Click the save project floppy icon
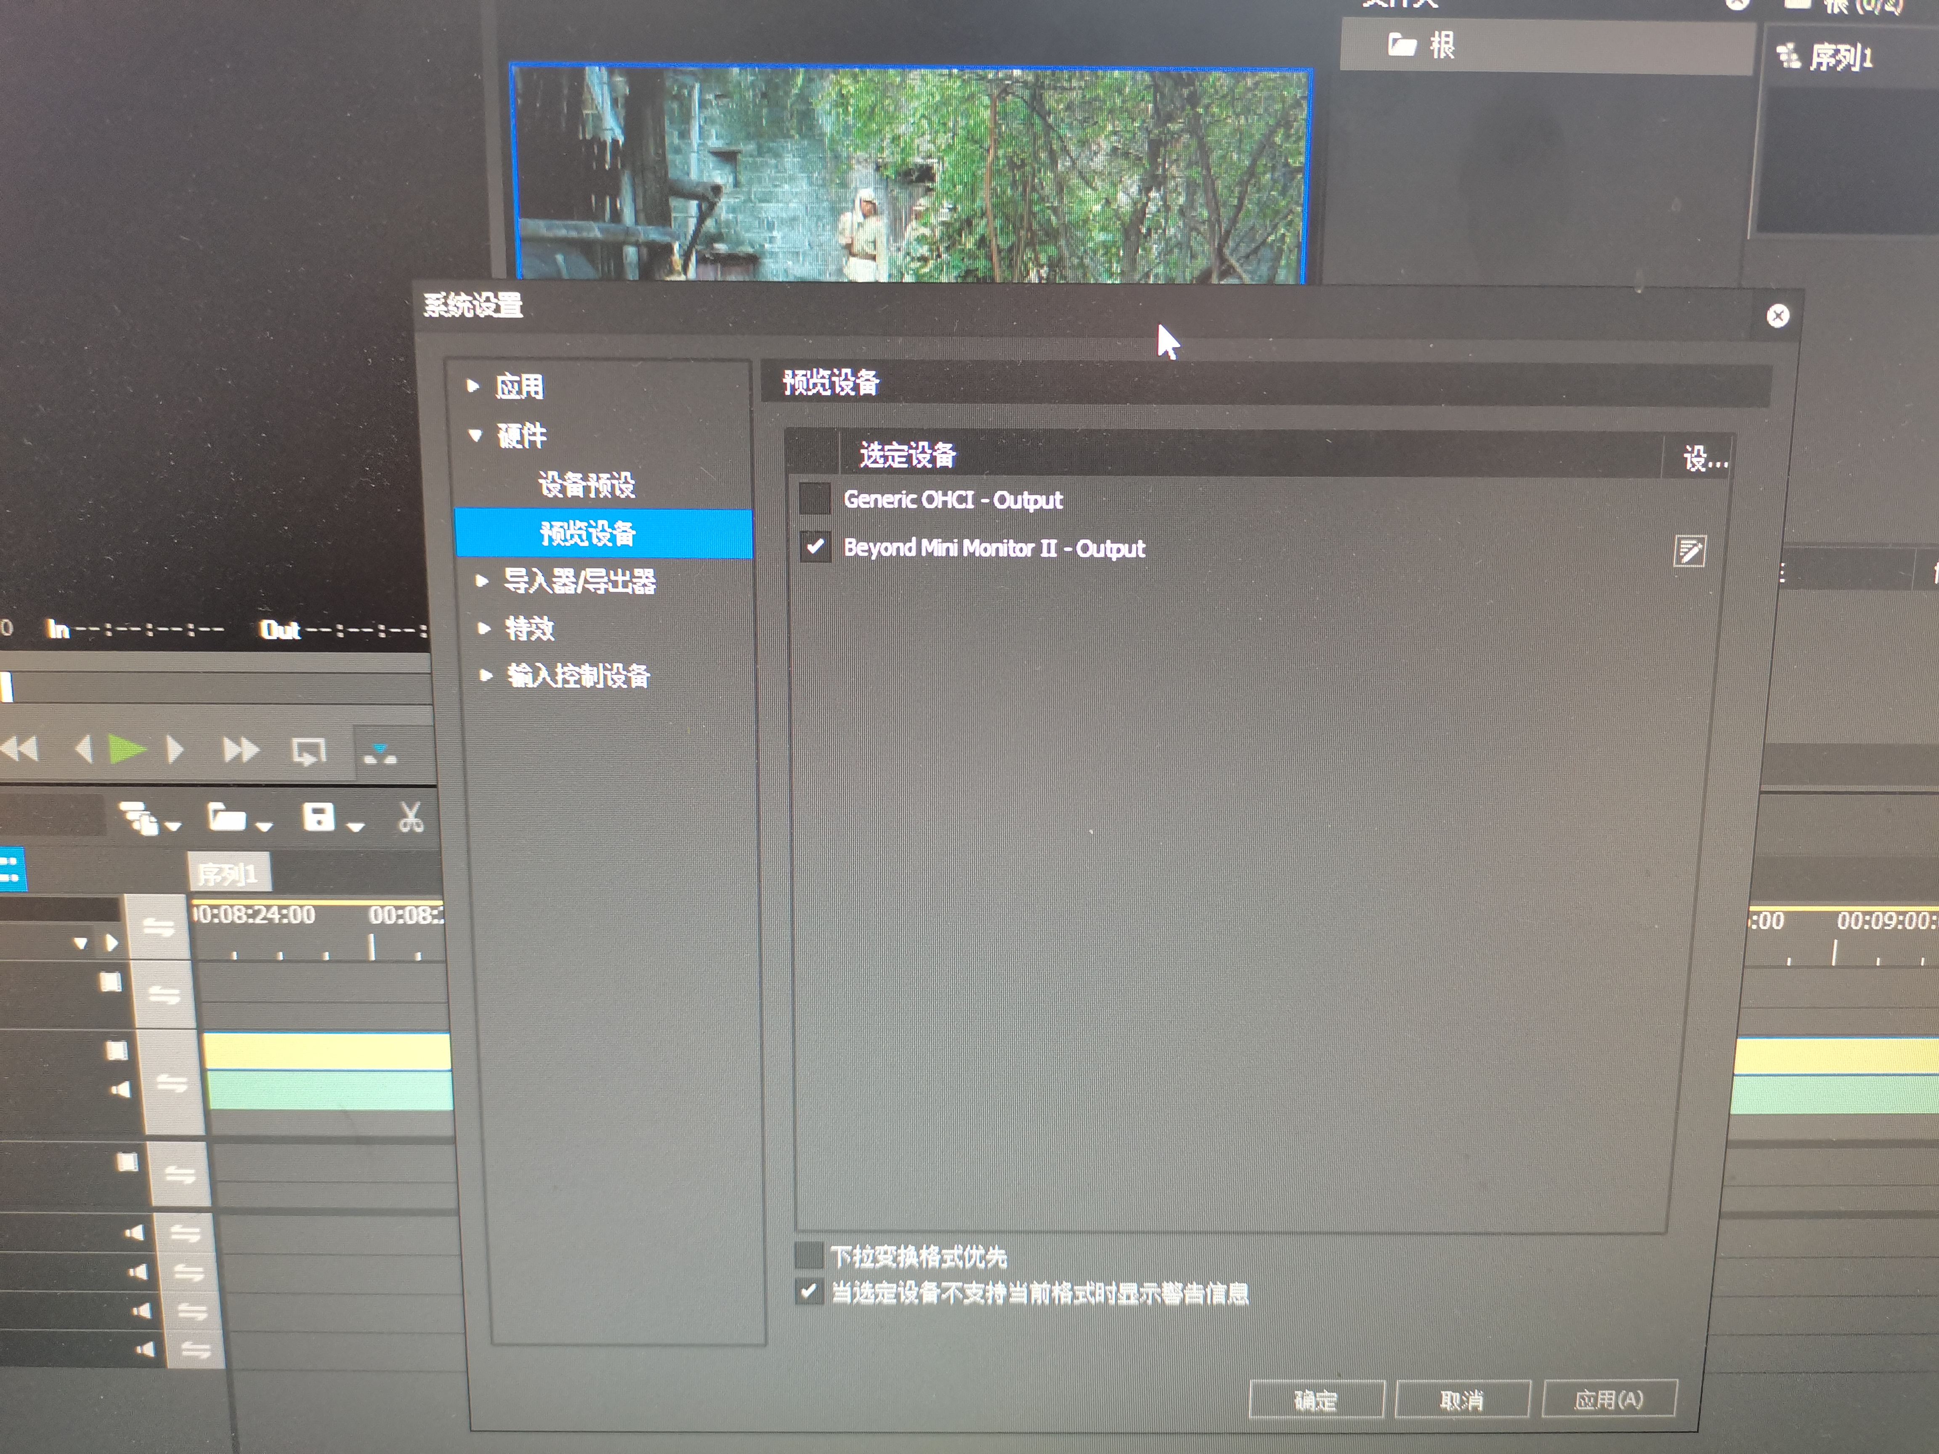Viewport: 1939px width, 1454px height. pos(318,818)
